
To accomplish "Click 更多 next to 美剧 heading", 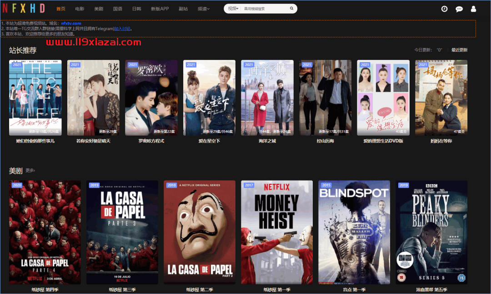I will 30,170.
